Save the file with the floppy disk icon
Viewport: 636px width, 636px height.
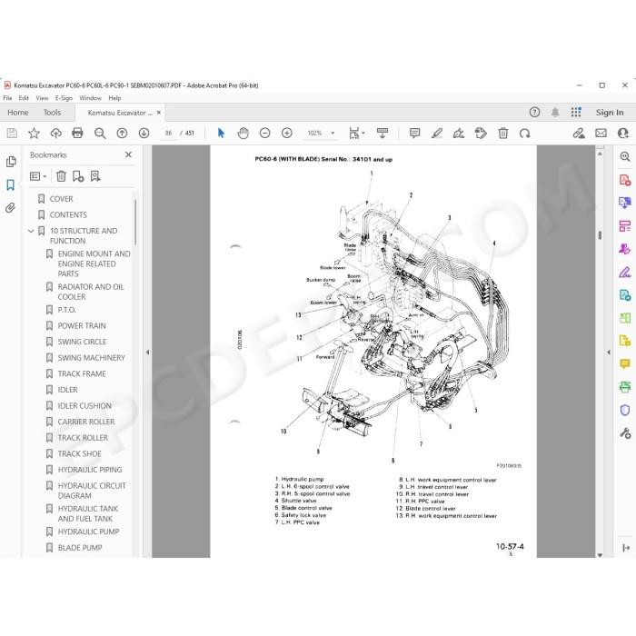point(12,133)
